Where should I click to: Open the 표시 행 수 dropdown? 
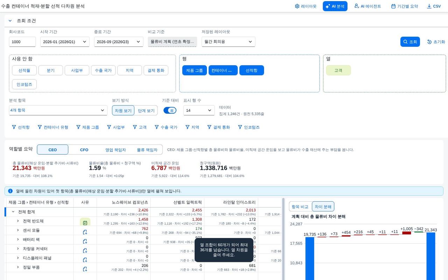(199, 110)
